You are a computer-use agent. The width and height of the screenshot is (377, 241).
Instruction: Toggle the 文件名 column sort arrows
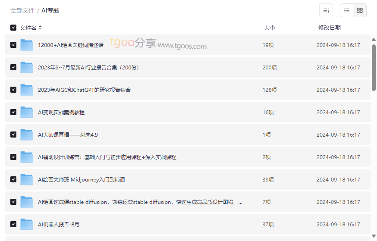40,28
